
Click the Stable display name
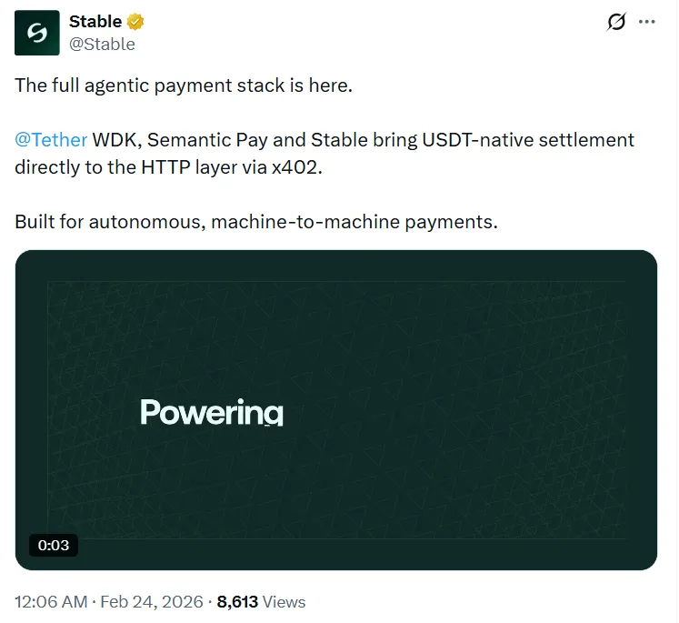click(95, 22)
